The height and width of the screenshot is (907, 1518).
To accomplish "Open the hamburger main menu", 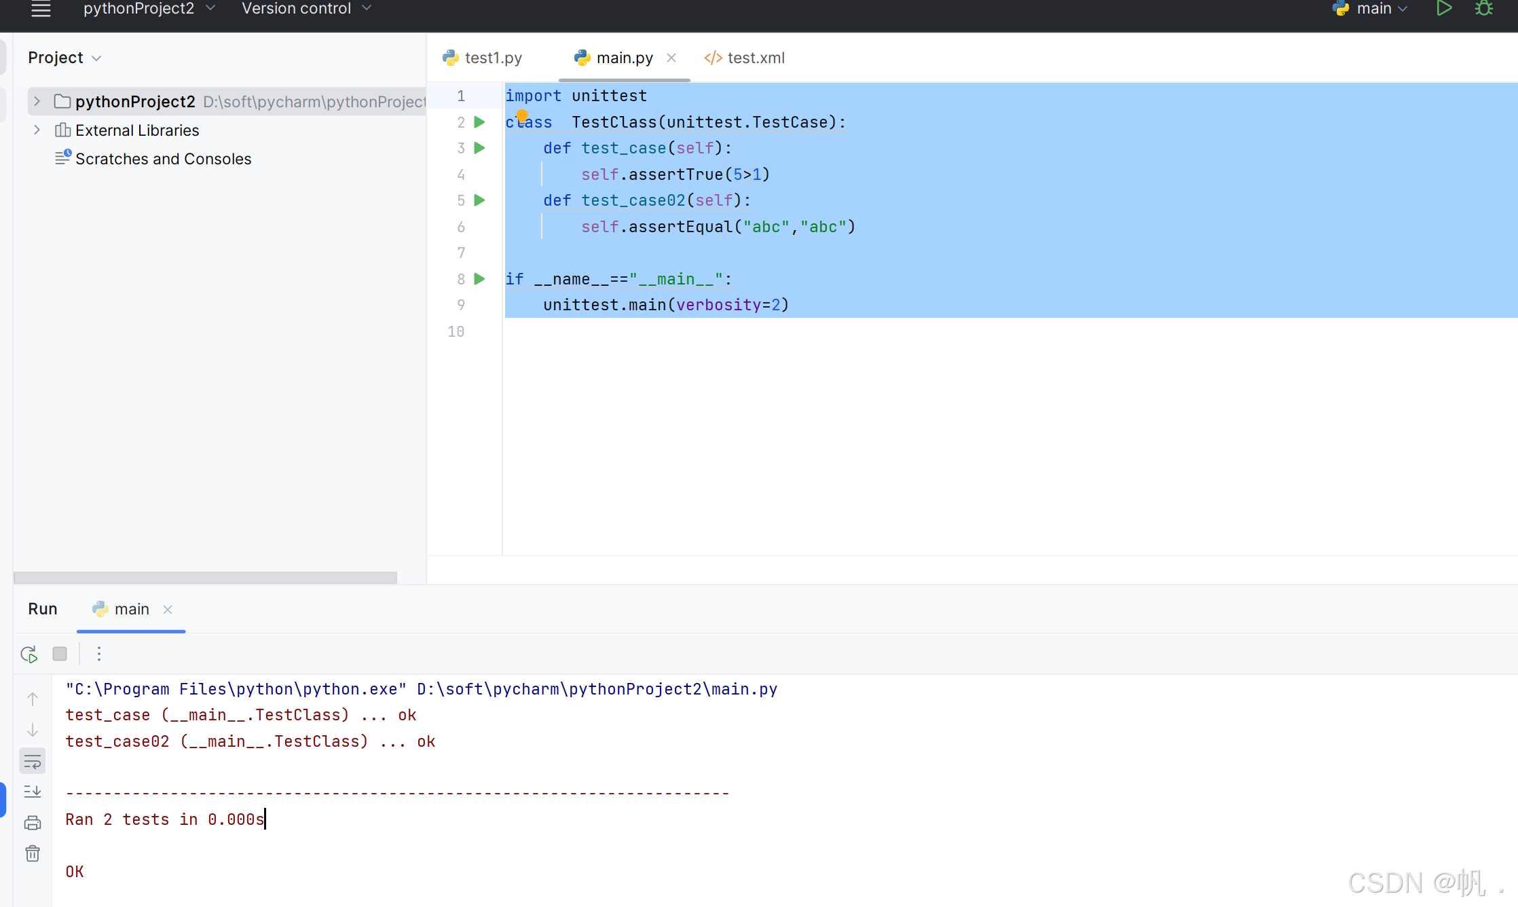I will point(40,10).
